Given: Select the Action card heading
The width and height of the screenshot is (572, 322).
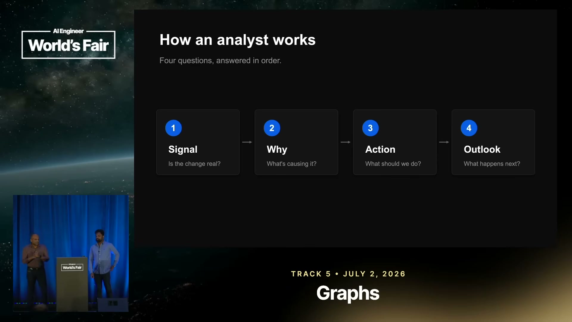Looking at the screenshot, I should click(380, 149).
